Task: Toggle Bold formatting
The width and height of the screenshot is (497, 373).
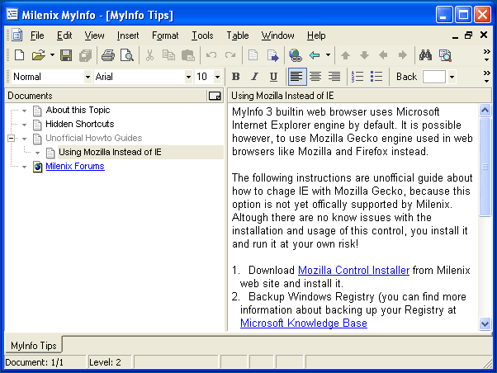Action: 236,77
